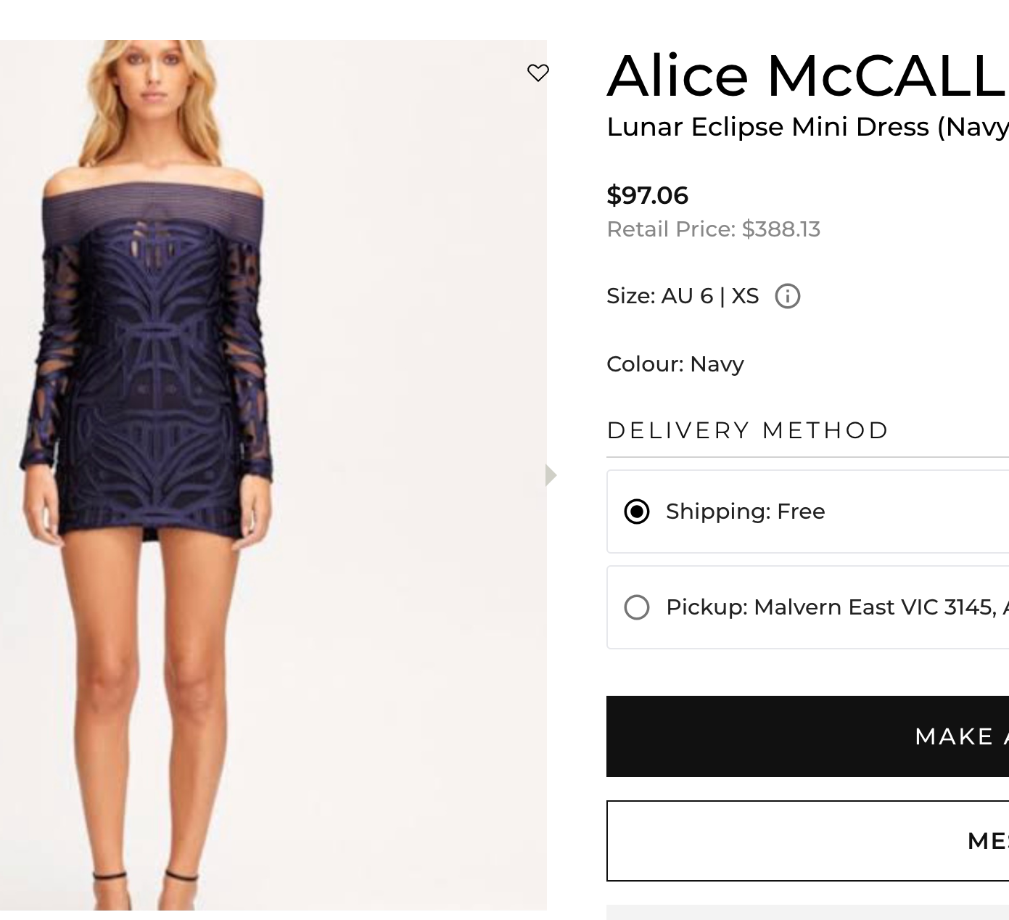1009x920 pixels.
Task: Add dress to wishlist with heart icon
Action: coord(538,73)
